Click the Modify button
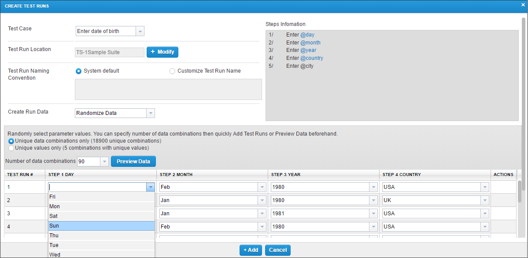Image resolution: width=528 pixels, height=258 pixels. click(x=162, y=52)
